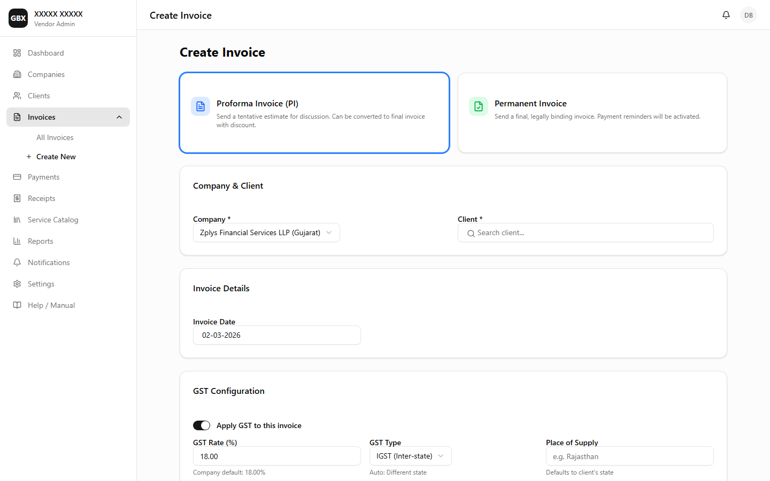The image size is (770, 481).
Task: Focus the Search client input field
Action: pyautogui.click(x=586, y=232)
